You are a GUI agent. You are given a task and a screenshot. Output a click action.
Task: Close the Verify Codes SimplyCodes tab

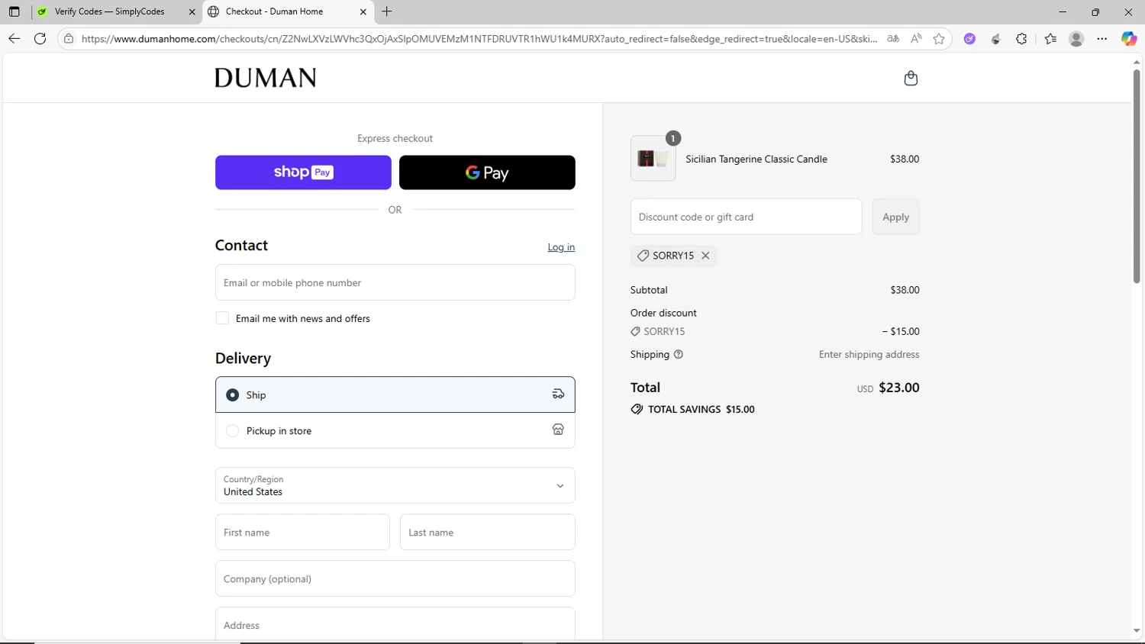click(x=192, y=11)
